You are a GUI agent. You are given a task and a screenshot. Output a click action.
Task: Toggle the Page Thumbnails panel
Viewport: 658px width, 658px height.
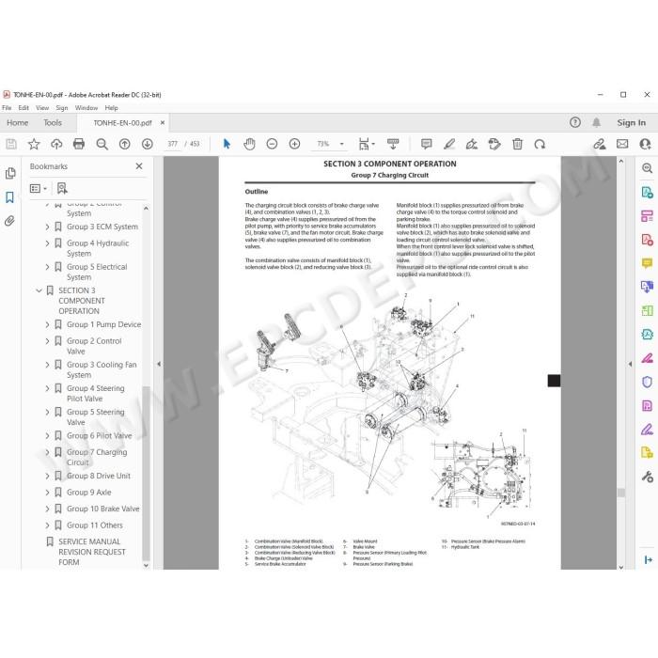coord(10,173)
